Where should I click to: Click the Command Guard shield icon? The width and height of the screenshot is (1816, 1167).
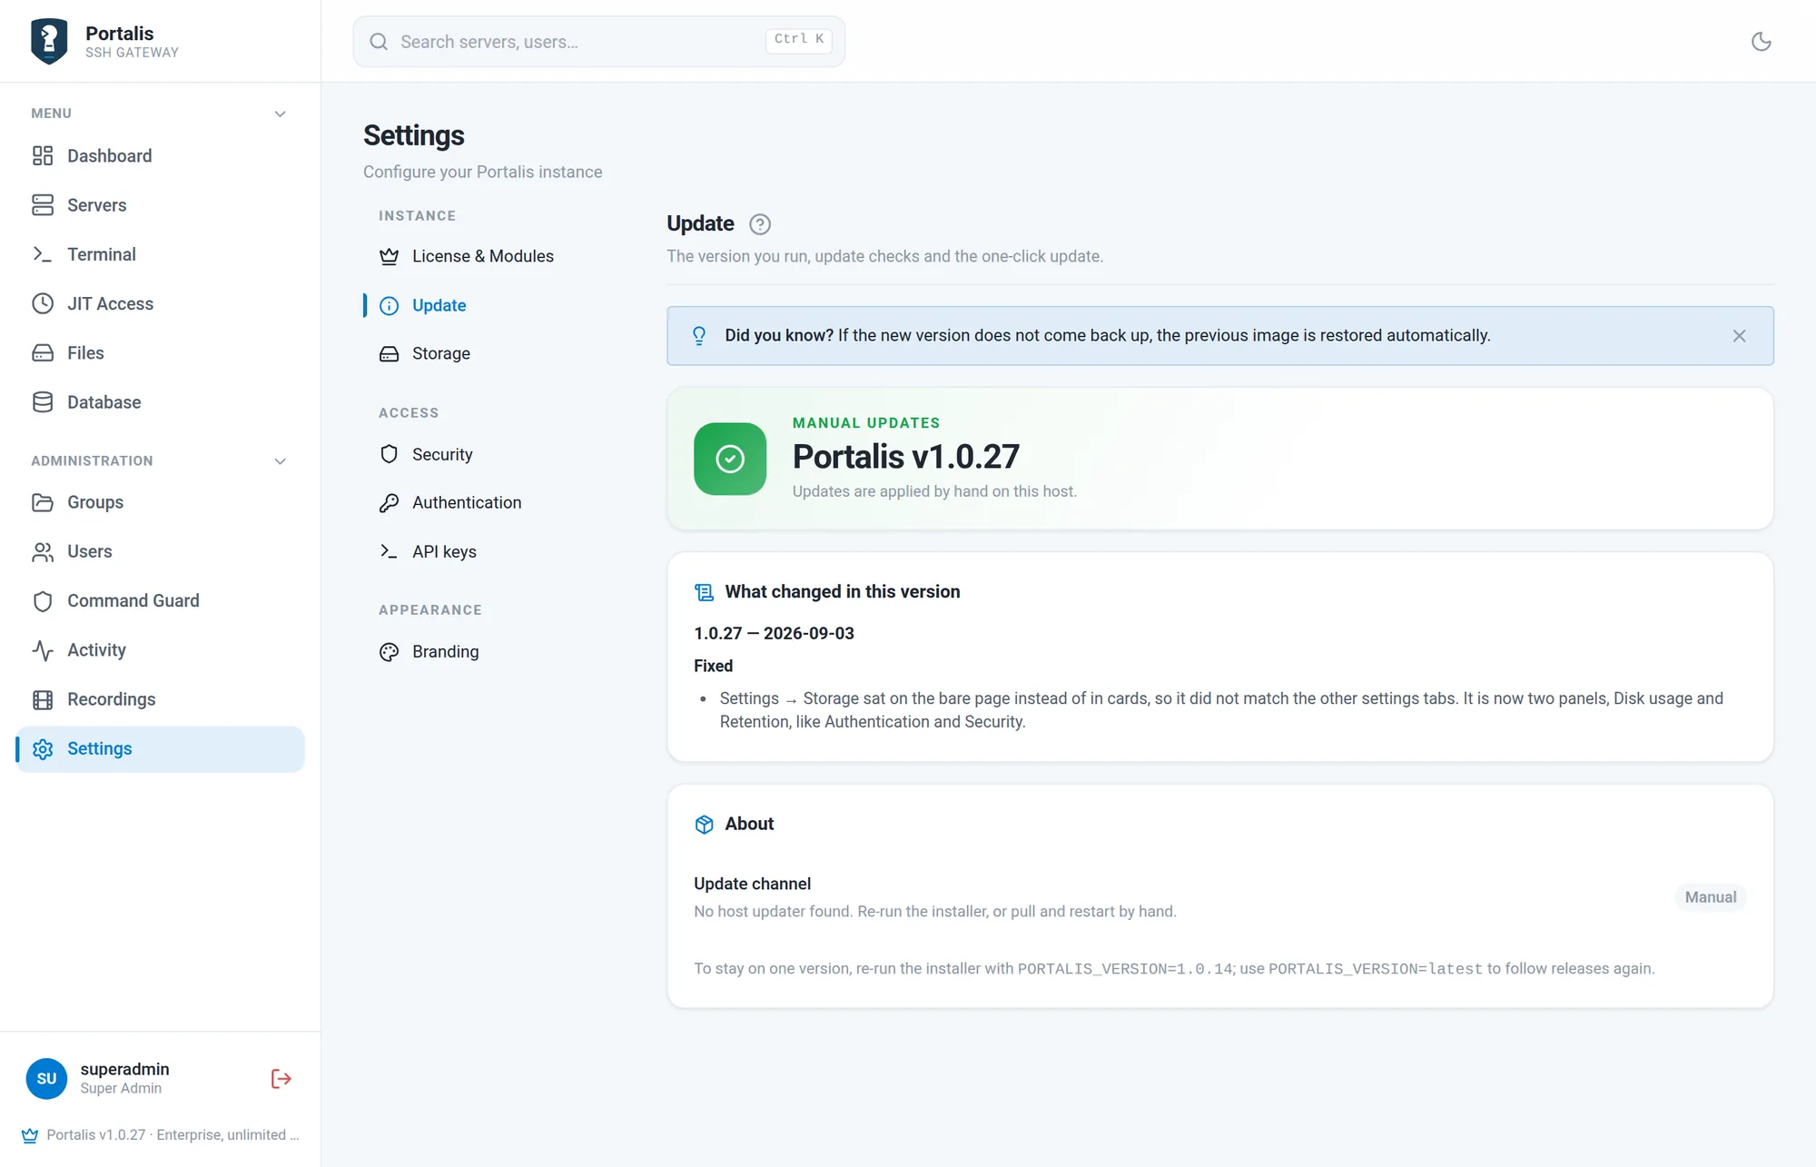click(x=43, y=601)
